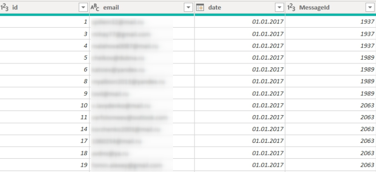Select the email column header
The height and width of the screenshot is (172, 376).
pos(142,8)
